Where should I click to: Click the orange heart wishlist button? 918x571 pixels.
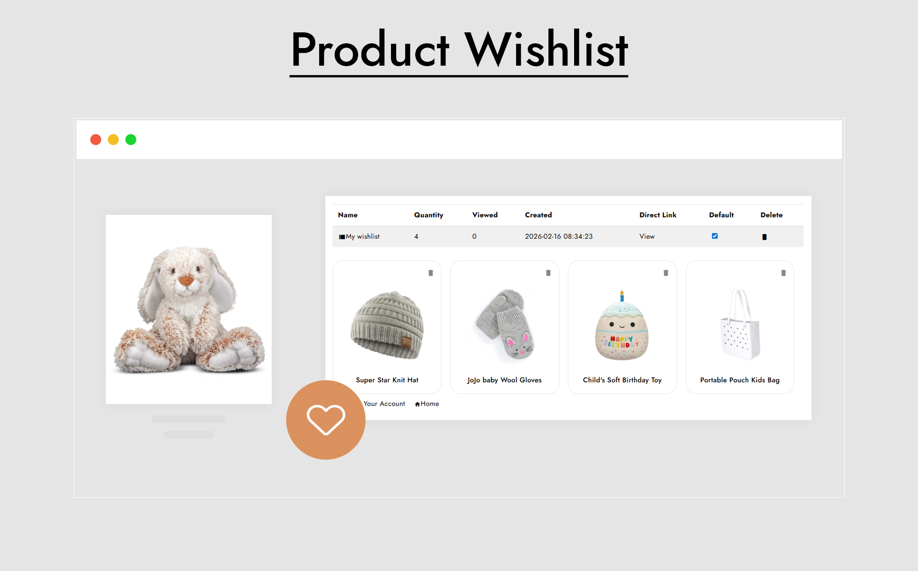(x=326, y=420)
